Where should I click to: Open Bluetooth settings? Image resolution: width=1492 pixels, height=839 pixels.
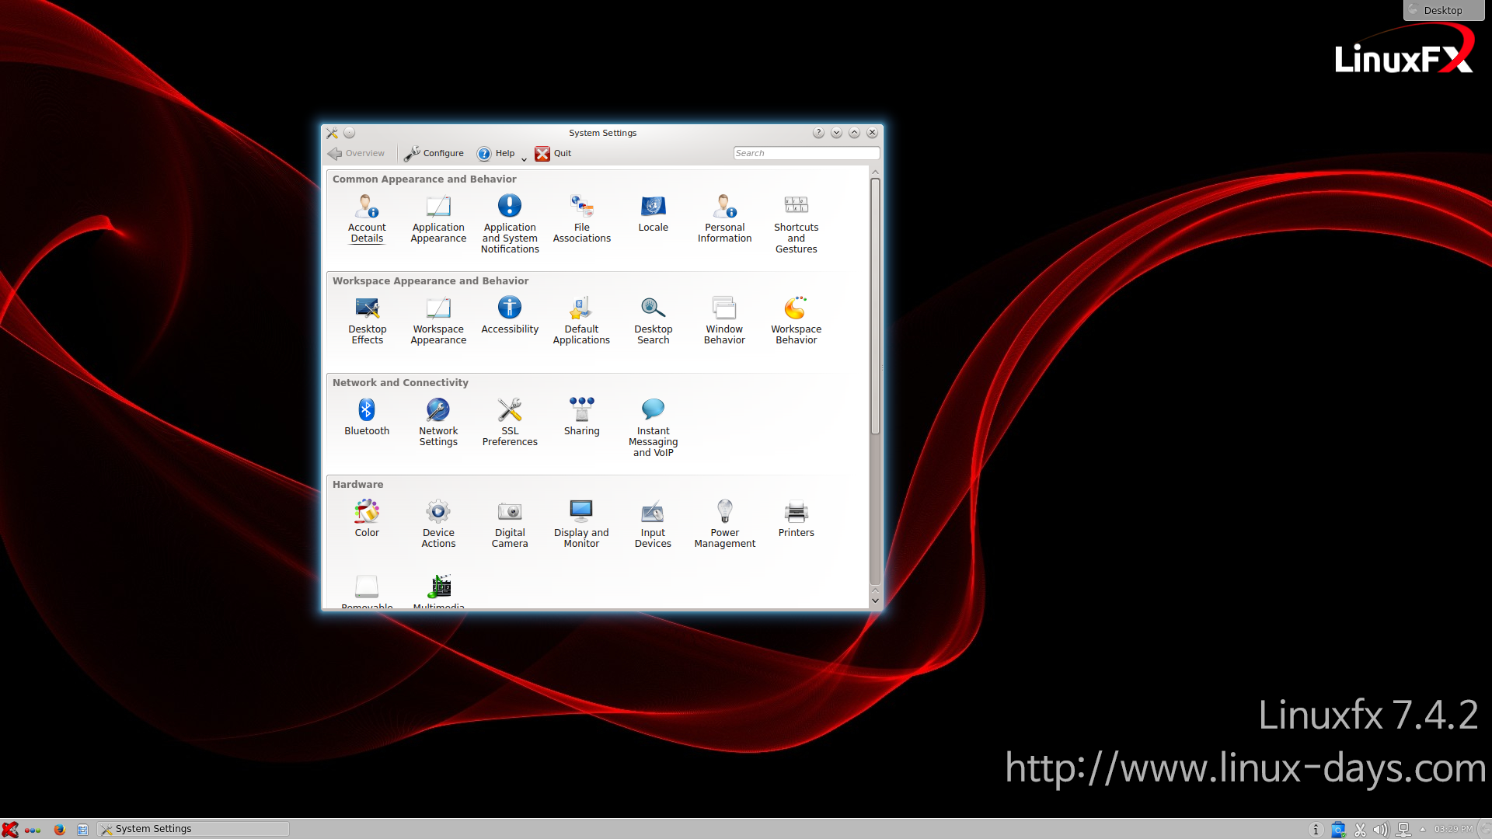pyautogui.click(x=367, y=417)
